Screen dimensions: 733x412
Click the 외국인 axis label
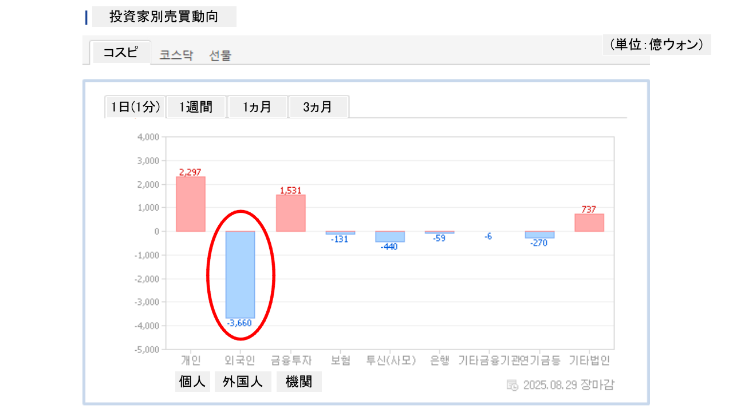(x=240, y=360)
